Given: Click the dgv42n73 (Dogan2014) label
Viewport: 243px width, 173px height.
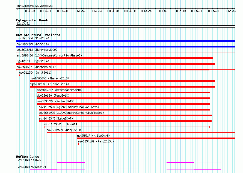Looking at the screenshot, I should tap(33, 61).
